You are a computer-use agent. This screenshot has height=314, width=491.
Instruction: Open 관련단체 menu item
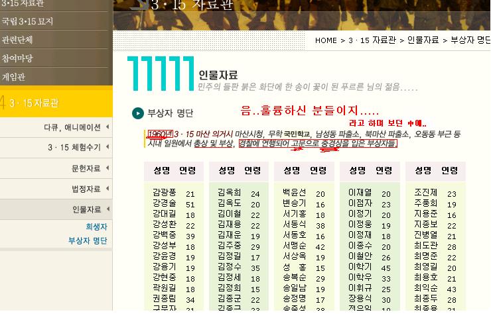[x=17, y=40]
